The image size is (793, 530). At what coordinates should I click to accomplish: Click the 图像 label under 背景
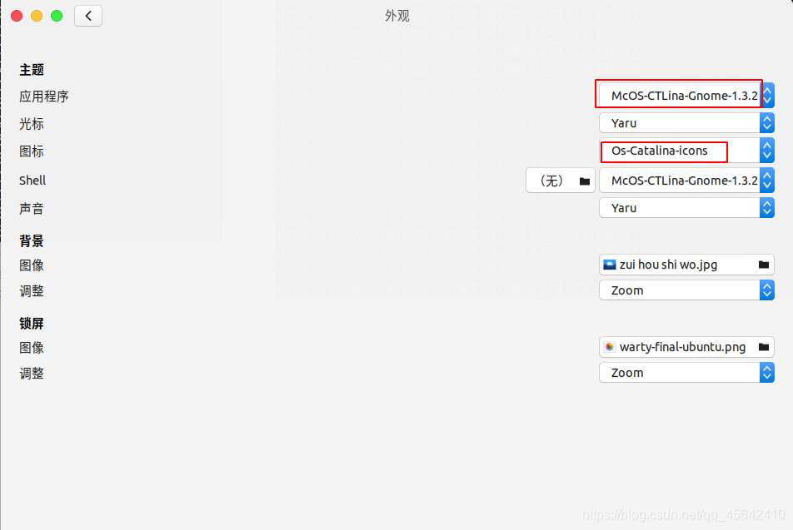(32, 265)
